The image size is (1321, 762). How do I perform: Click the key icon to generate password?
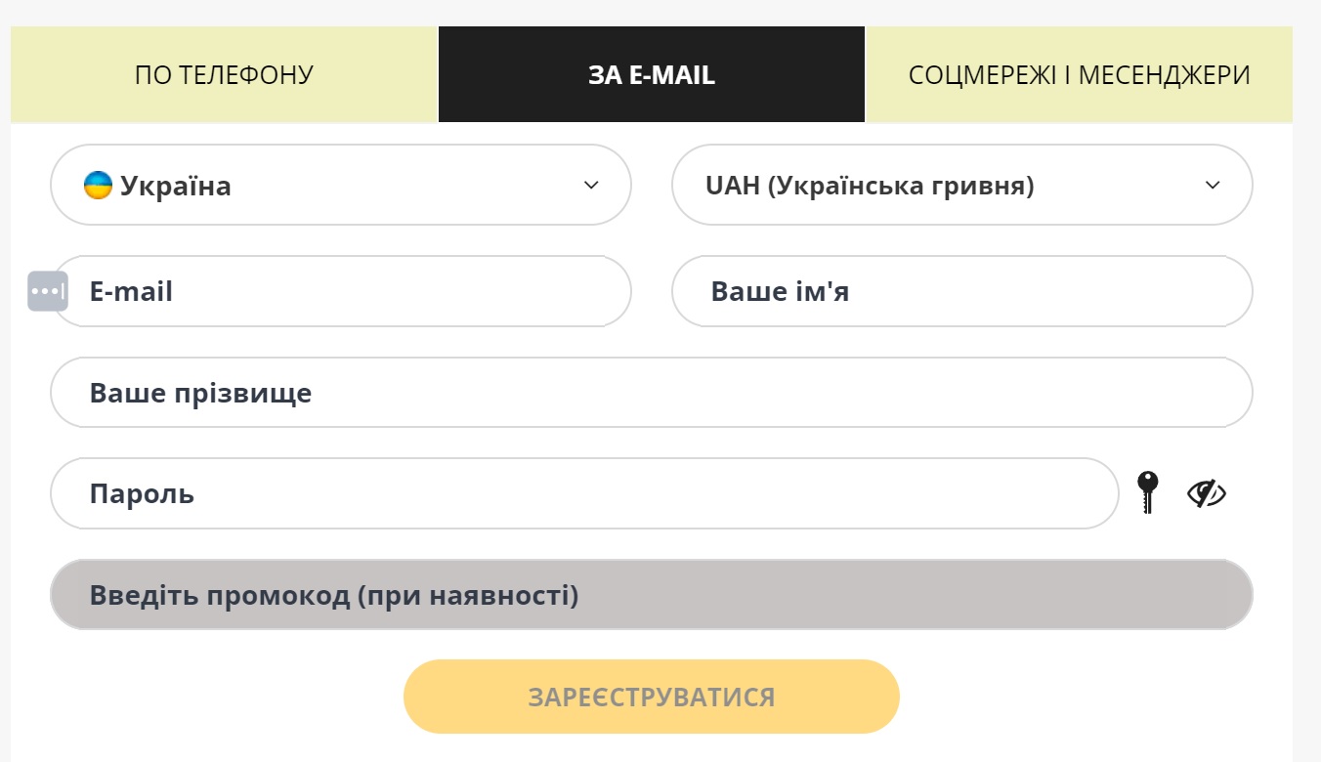[1147, 491]
